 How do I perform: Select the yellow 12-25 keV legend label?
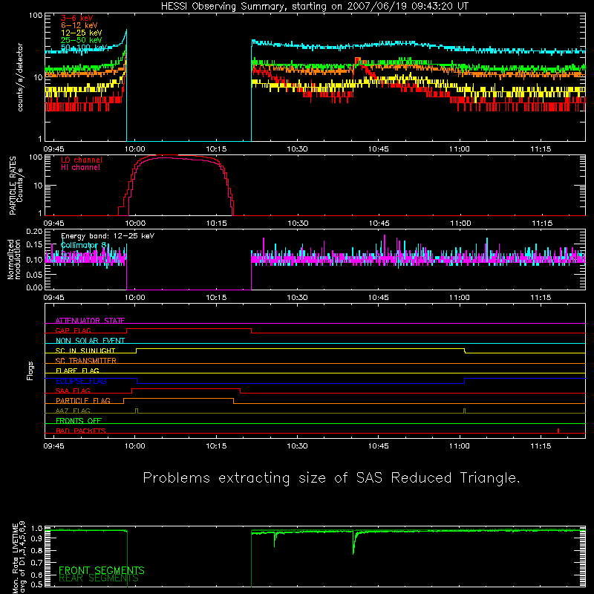(x=82, y=33)
